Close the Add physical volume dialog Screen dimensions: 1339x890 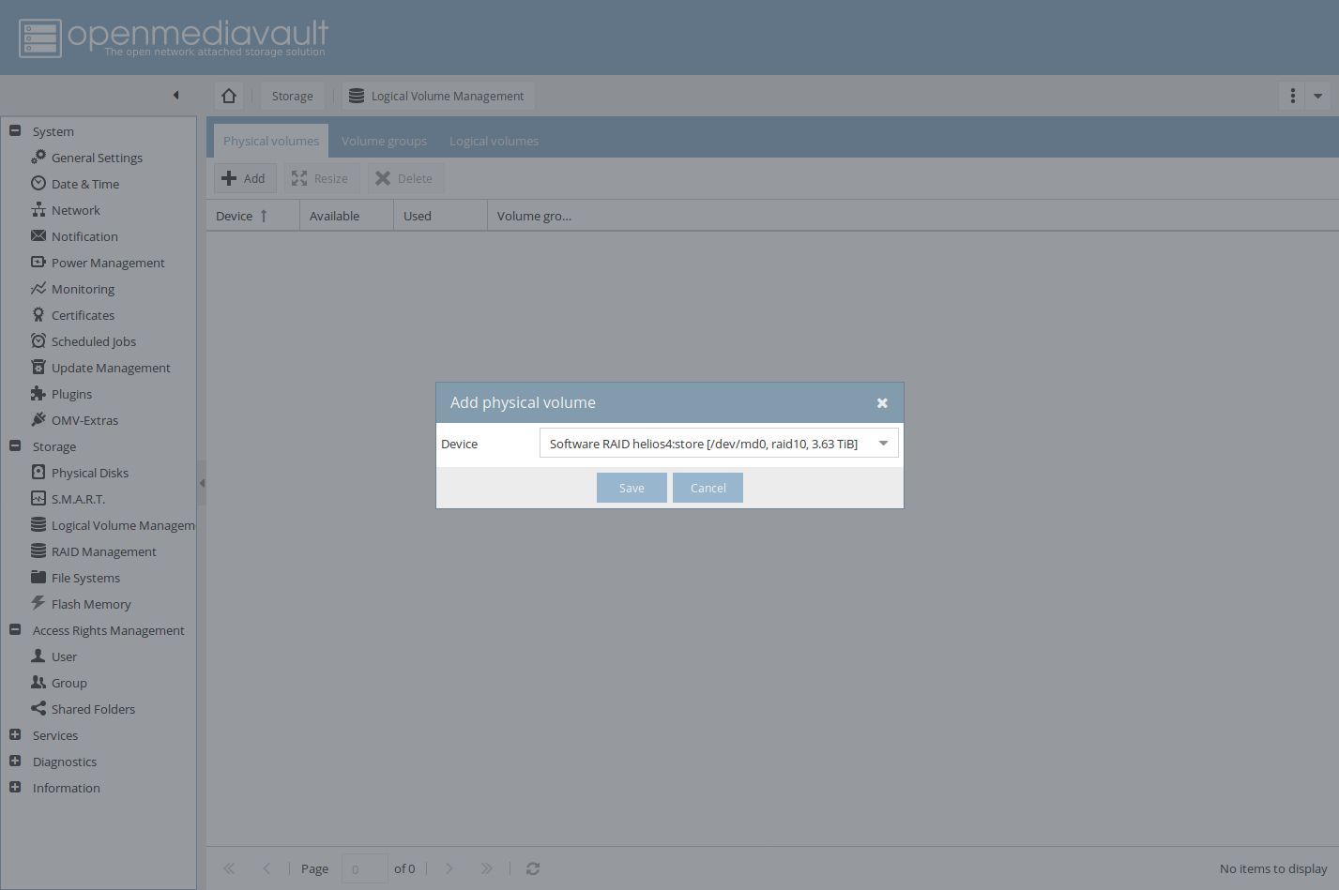[882, 402]
